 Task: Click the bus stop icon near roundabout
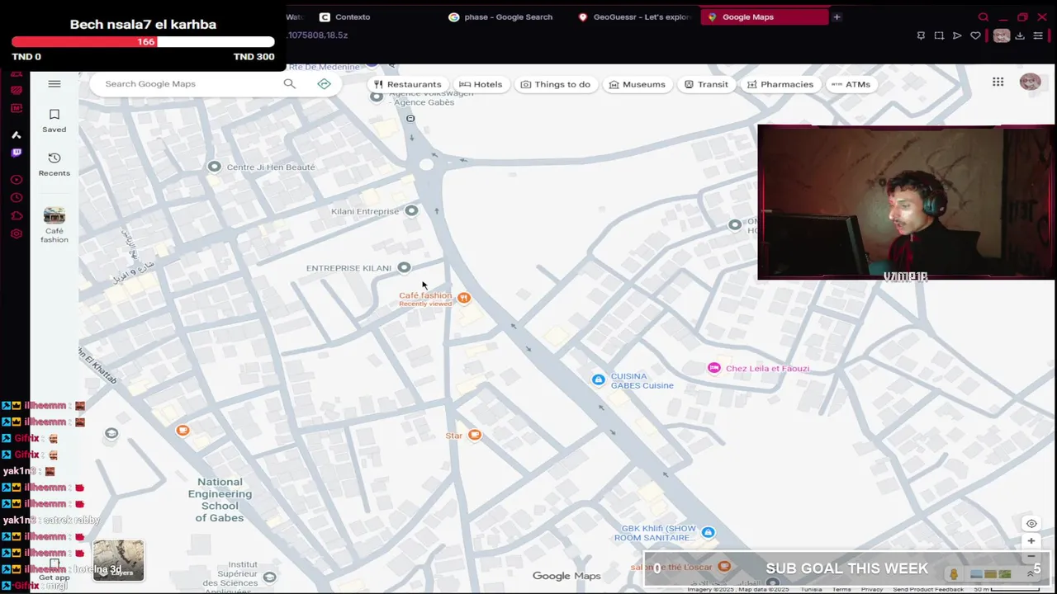click(x=410, y=118)
